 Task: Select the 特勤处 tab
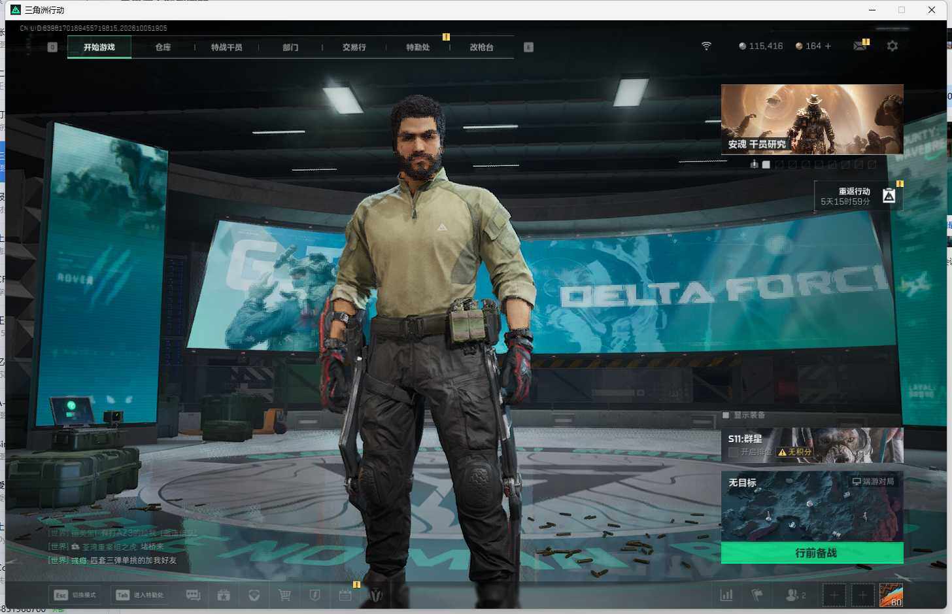[418, 47]
